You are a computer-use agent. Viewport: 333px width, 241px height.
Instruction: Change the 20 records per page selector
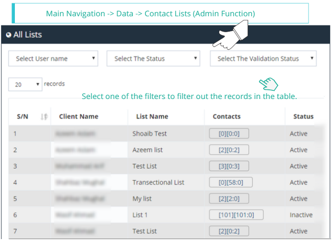[x=25, y=85]
